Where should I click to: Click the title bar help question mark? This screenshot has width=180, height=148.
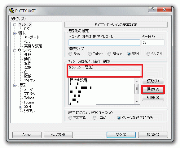[x=152, y=9]
